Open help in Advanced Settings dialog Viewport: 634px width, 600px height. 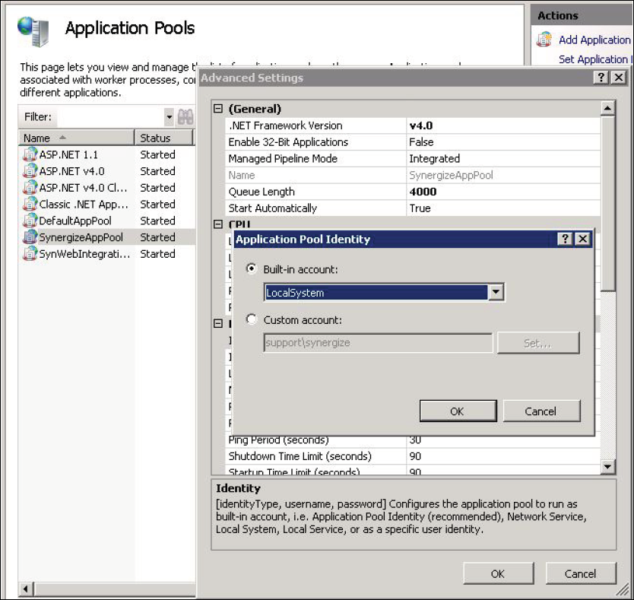point(601,78)
